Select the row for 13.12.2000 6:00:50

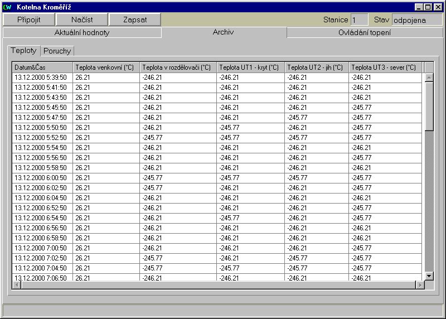42,178
